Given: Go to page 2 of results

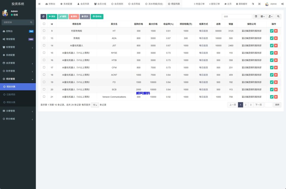Looking at the screenshot, I should coord(246,105).
